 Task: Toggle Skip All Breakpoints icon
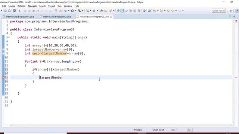[x=19, y=11]
